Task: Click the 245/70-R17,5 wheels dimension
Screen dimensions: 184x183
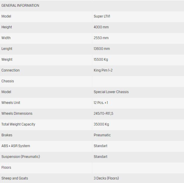Action: tap(103, 114)
